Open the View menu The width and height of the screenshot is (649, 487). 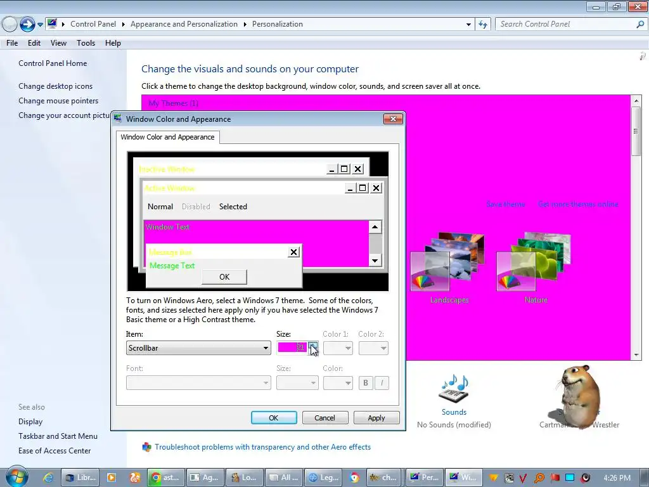coord(58,43)
